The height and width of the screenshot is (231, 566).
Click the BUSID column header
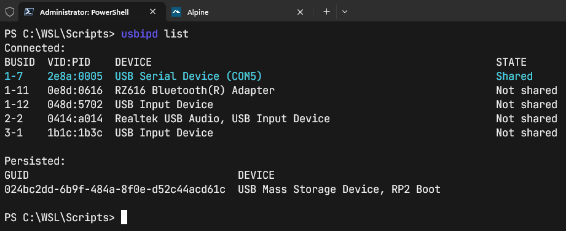20,62
